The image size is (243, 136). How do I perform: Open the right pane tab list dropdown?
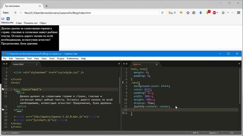(x=239, y=64)
